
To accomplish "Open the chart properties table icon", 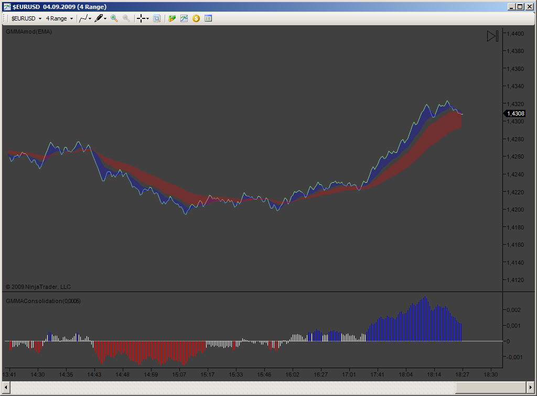I will pos(208,18).
